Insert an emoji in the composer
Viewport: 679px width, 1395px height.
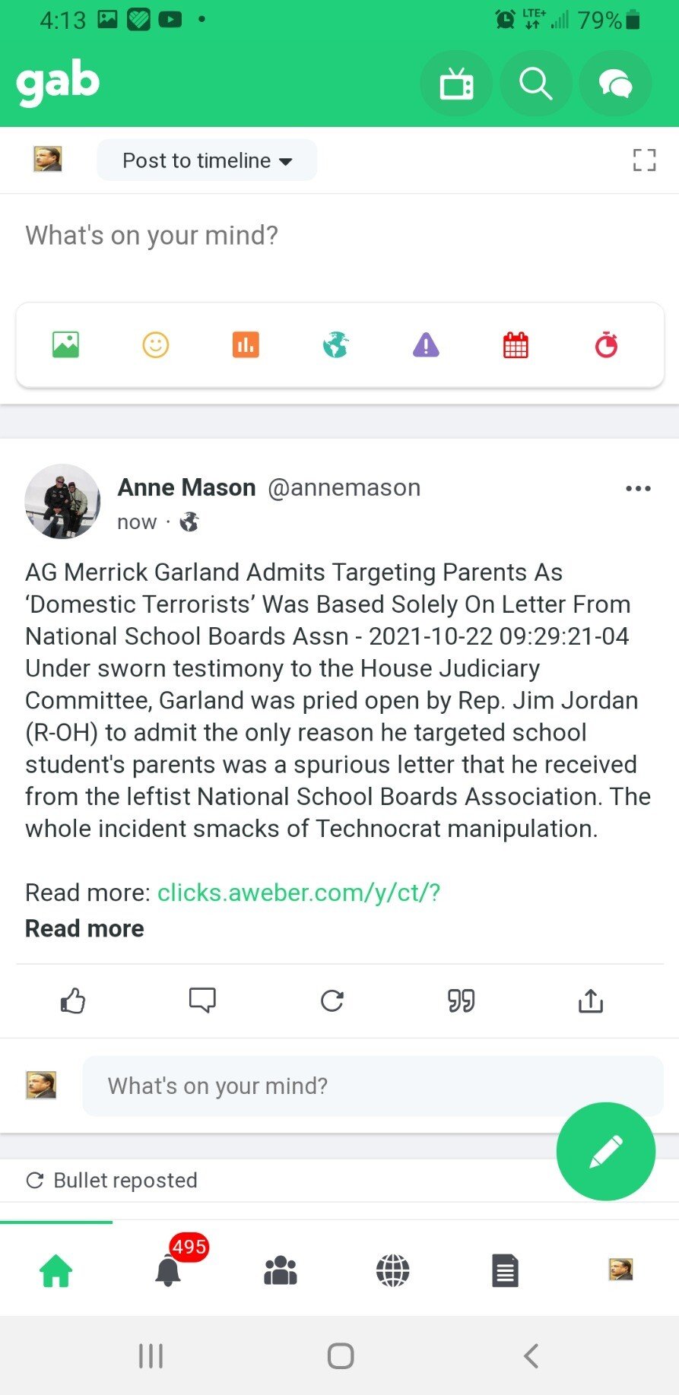tap(156, 345)
